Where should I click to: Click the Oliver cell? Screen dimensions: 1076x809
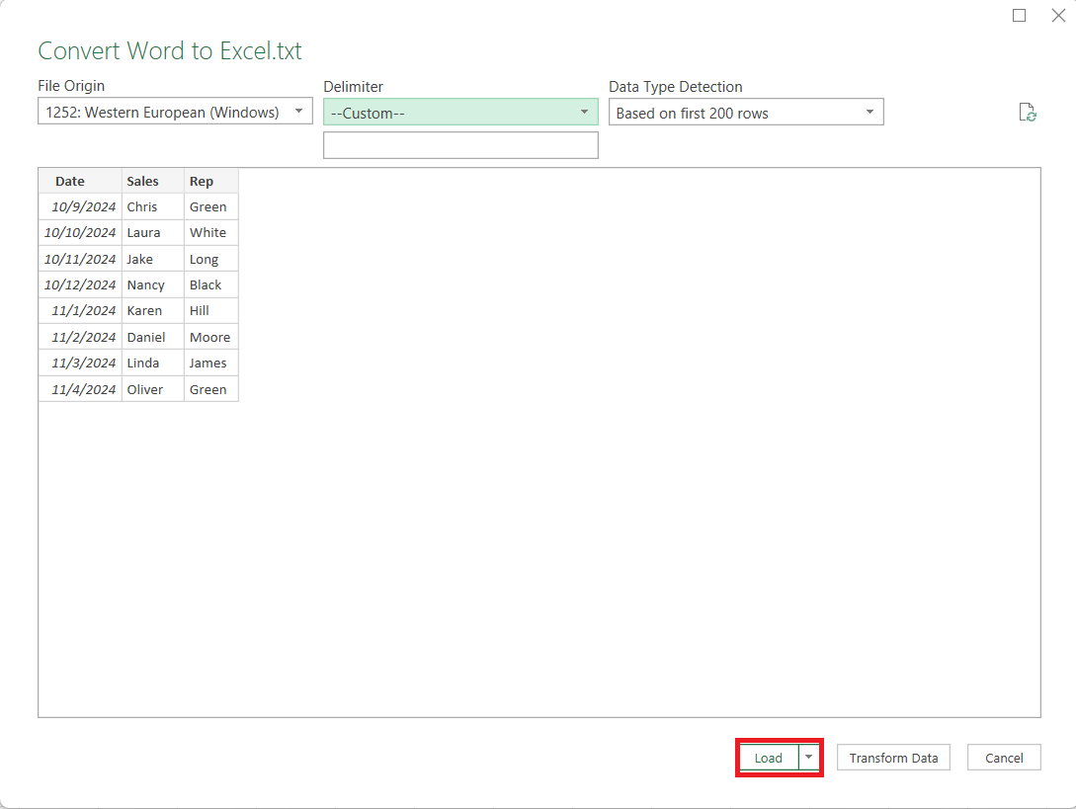(x=153, y=389)
